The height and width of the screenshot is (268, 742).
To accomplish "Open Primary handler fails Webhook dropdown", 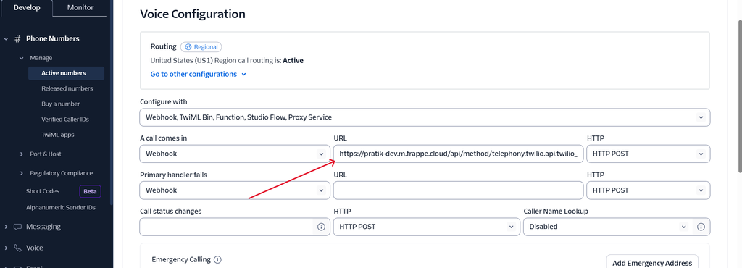I will pos(235,190).
